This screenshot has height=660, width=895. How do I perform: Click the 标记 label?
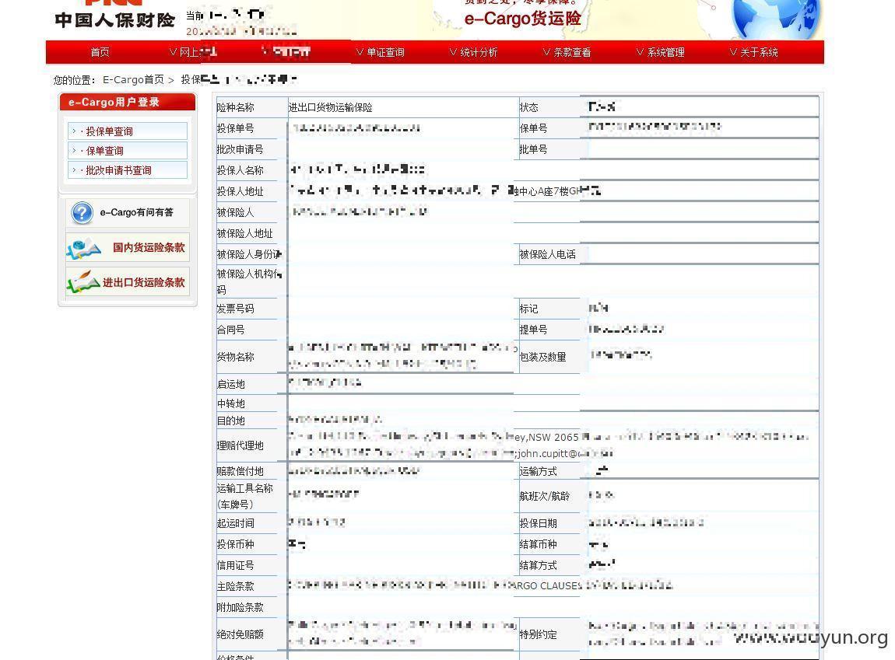(529, 309)
